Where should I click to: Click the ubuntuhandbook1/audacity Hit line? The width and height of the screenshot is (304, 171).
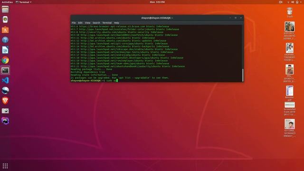click(x=128, y=66)
